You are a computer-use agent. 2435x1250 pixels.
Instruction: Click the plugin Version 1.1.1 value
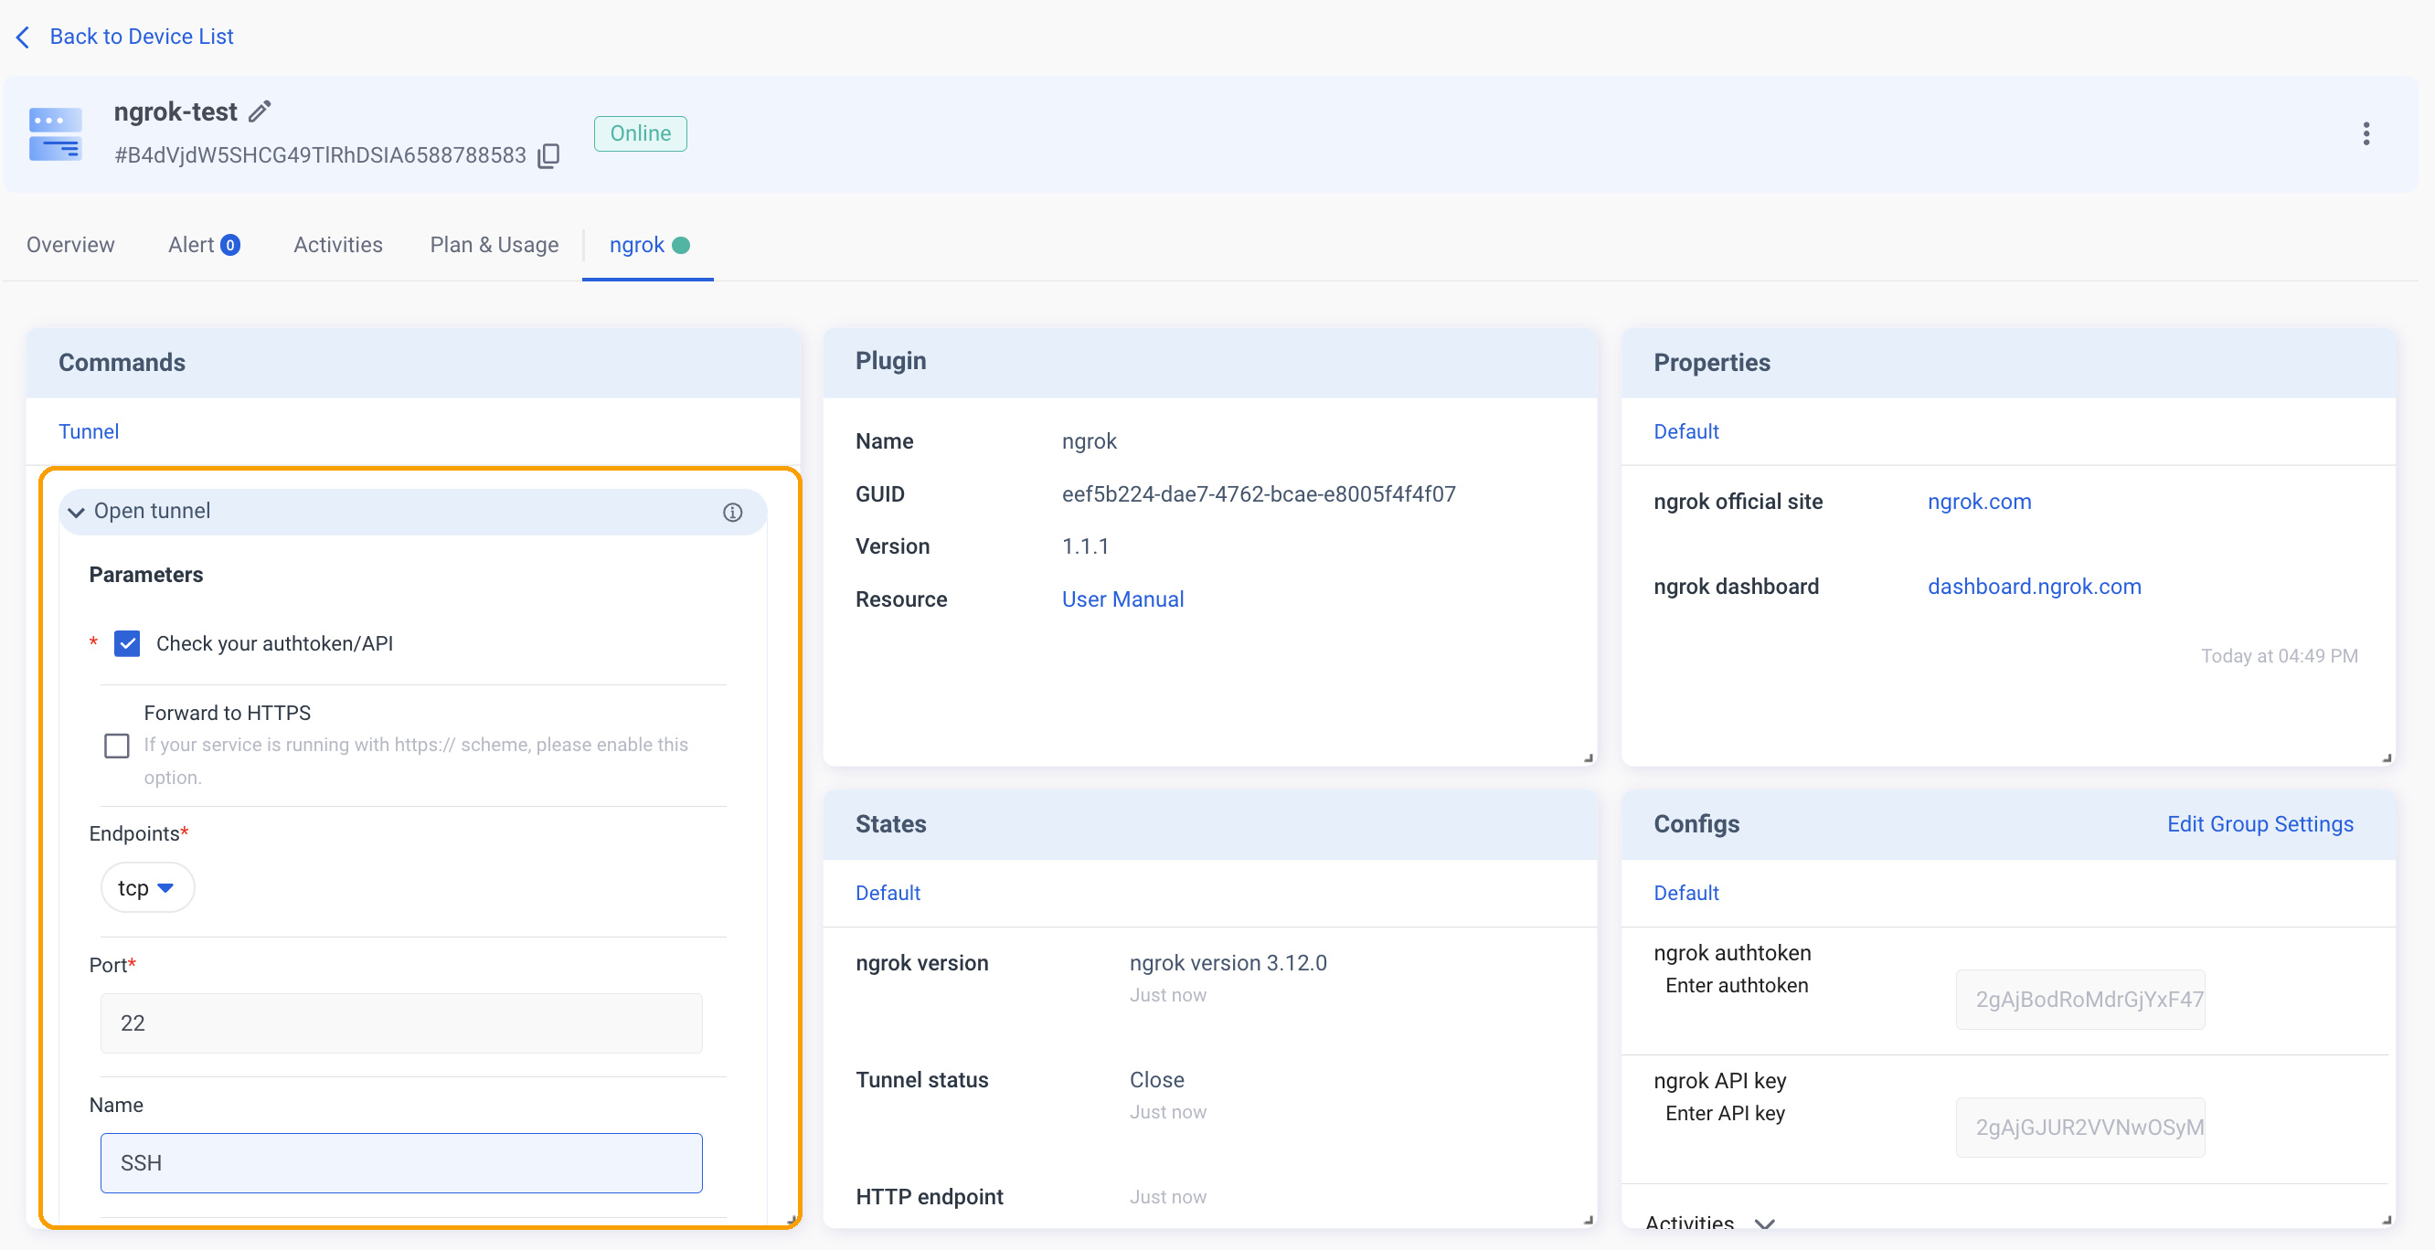click(x=1085, y=546)
